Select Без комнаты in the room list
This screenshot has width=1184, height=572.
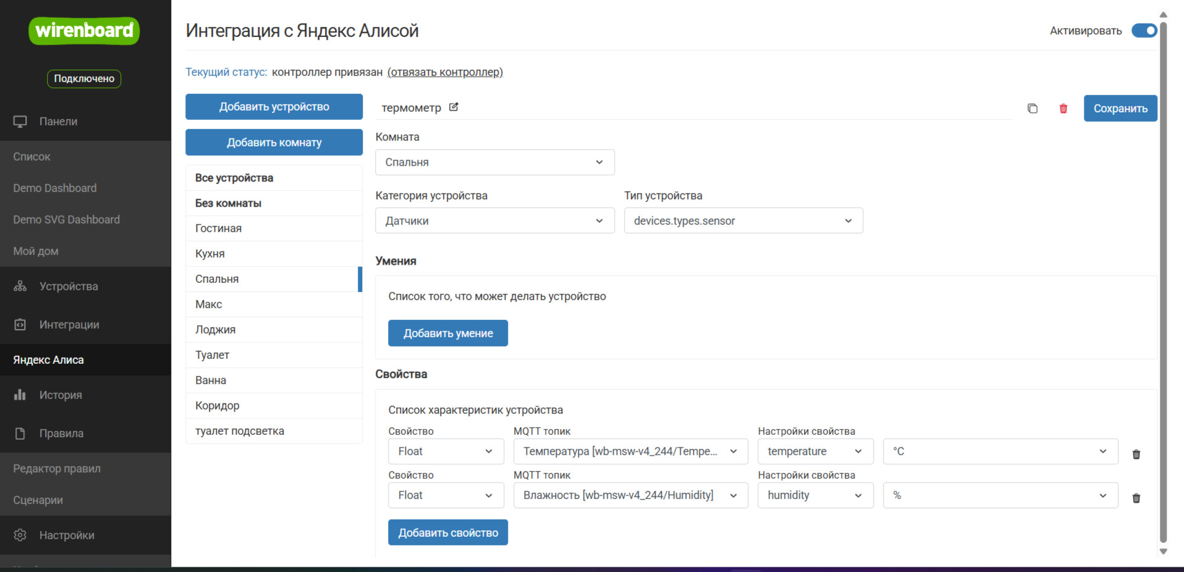tap(274, 203)
